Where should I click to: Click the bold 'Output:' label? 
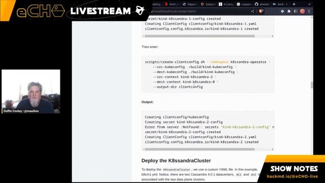tap(147, 102)
